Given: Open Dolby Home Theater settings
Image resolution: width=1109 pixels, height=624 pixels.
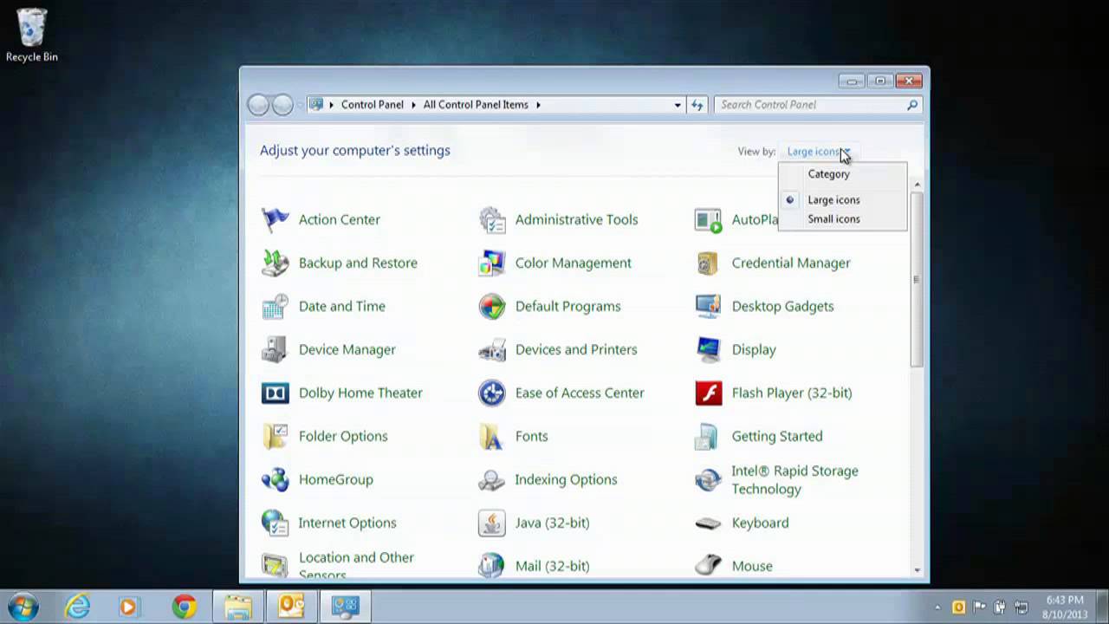Looking at the screenshot, I should (x=360, y=393).
